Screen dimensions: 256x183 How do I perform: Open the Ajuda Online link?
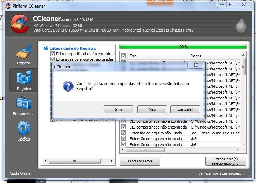tap(20, 173)
